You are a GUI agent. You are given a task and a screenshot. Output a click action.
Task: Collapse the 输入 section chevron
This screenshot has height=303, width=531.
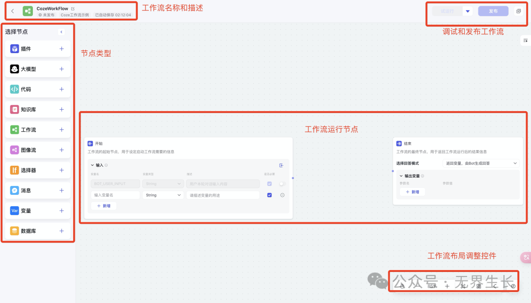coord(92,165)
